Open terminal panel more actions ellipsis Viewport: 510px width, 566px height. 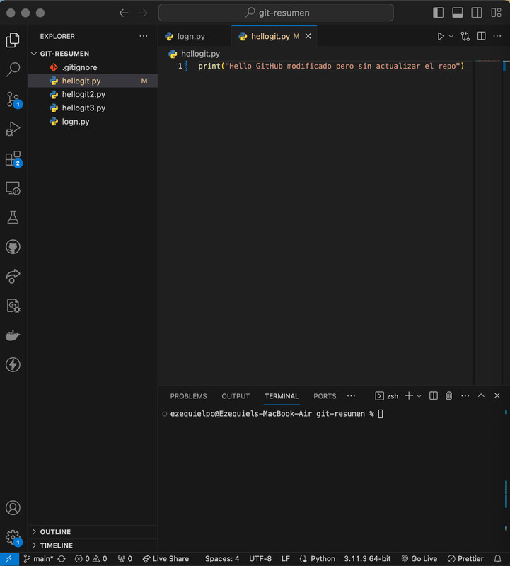(x=465, y=396)
